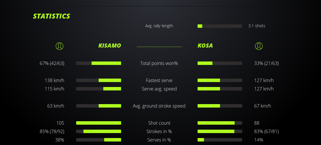
Task: Click Kisamo's Total points won bar
Action: click(x=99, y=63)
